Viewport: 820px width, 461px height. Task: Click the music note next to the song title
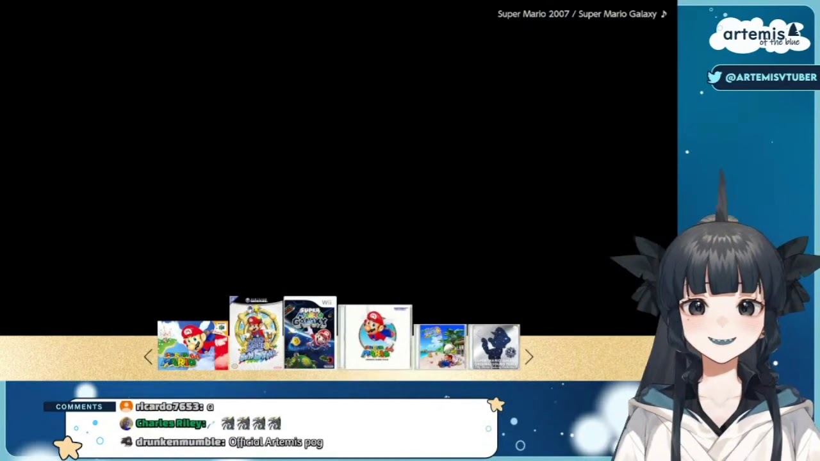664,14
